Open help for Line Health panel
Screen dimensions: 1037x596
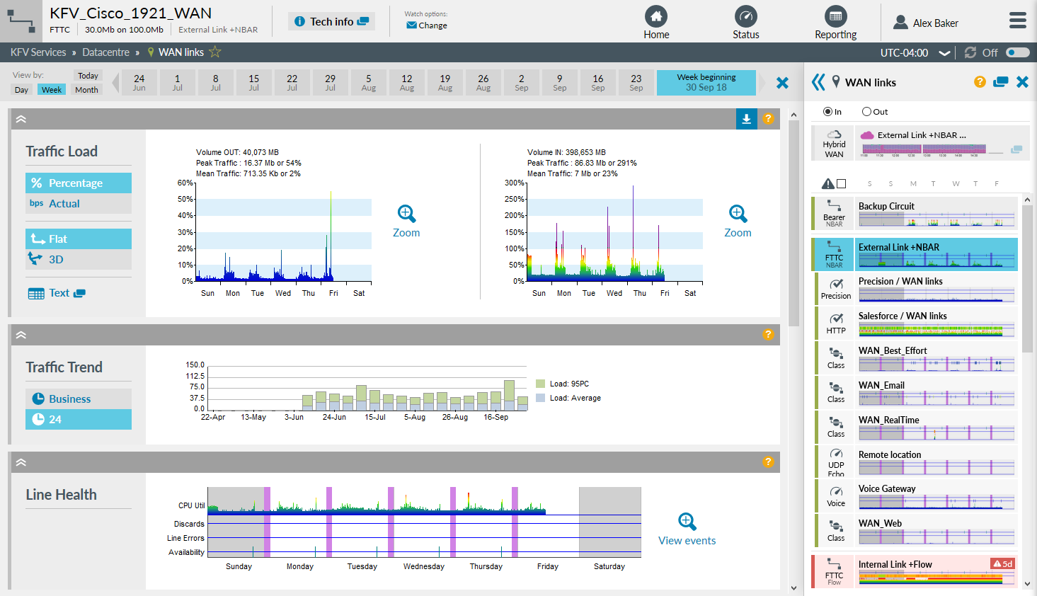tap(768, 462)
